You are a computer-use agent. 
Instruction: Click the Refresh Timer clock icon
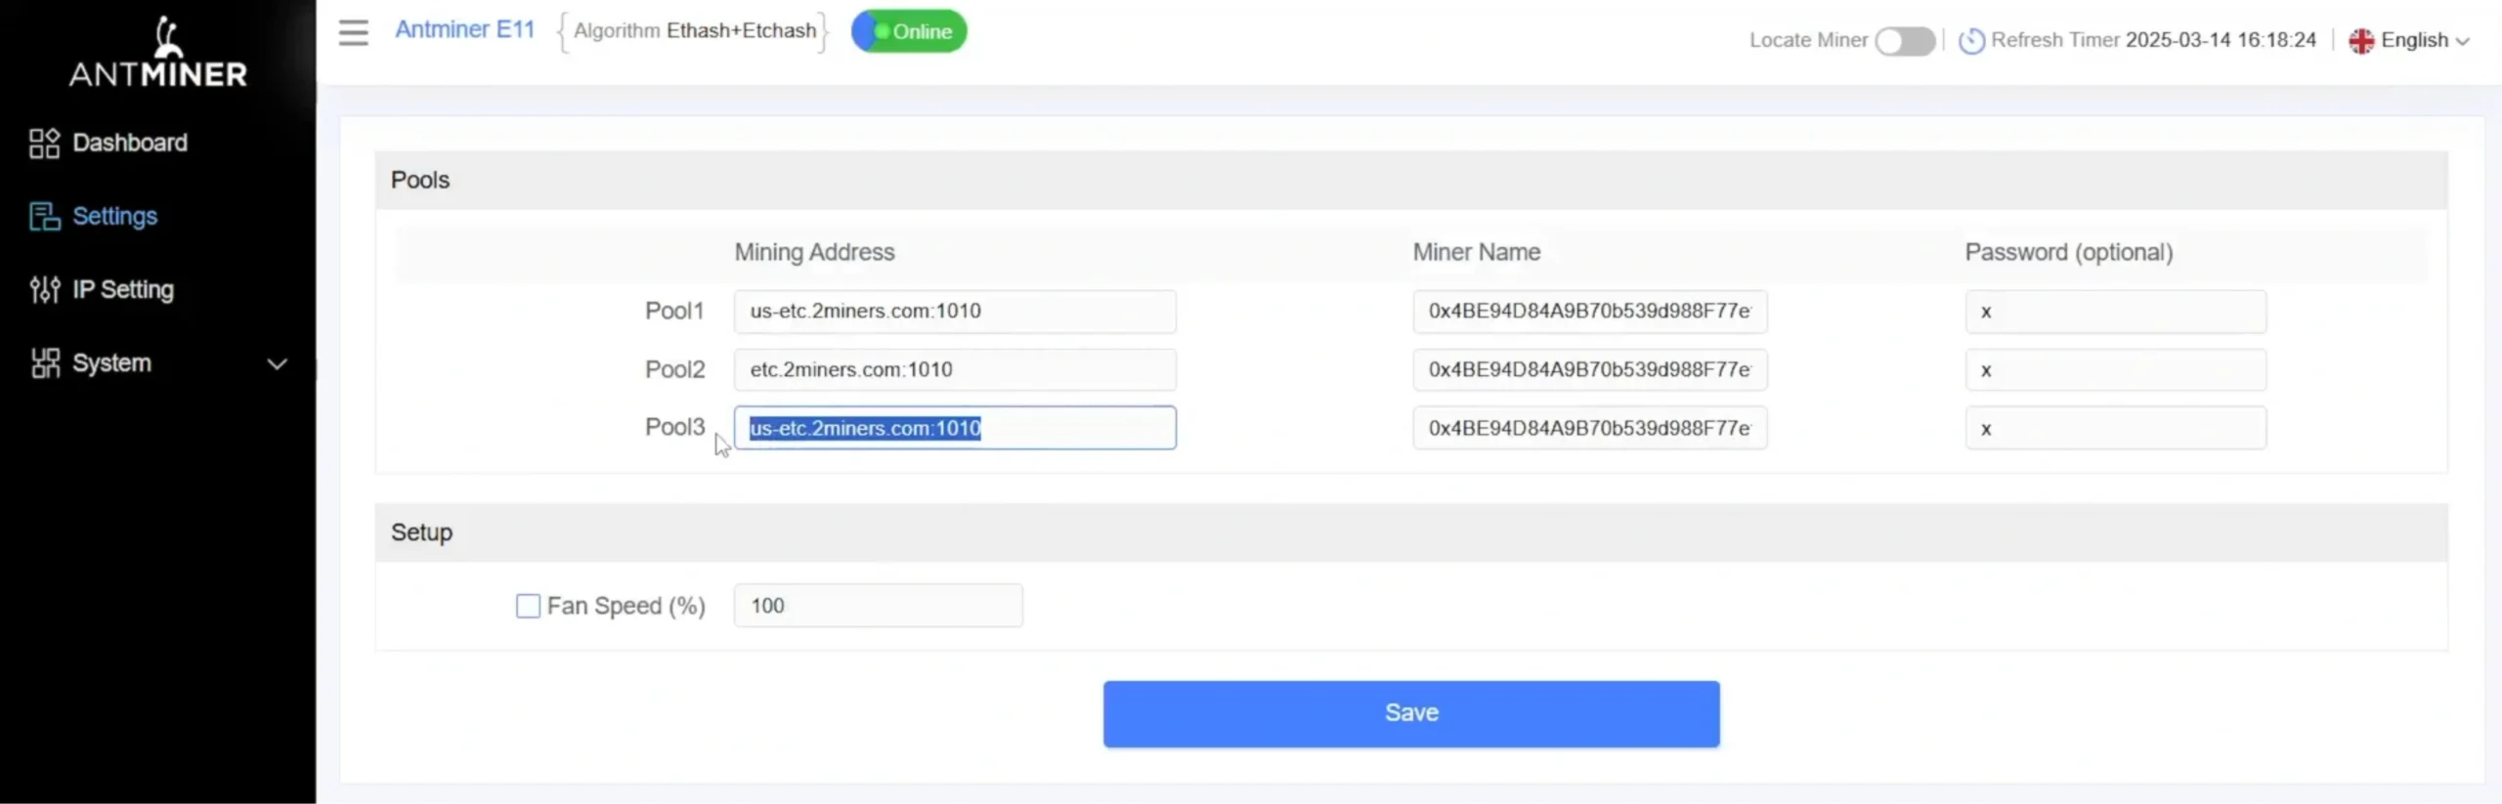(x=1971, y=40)
